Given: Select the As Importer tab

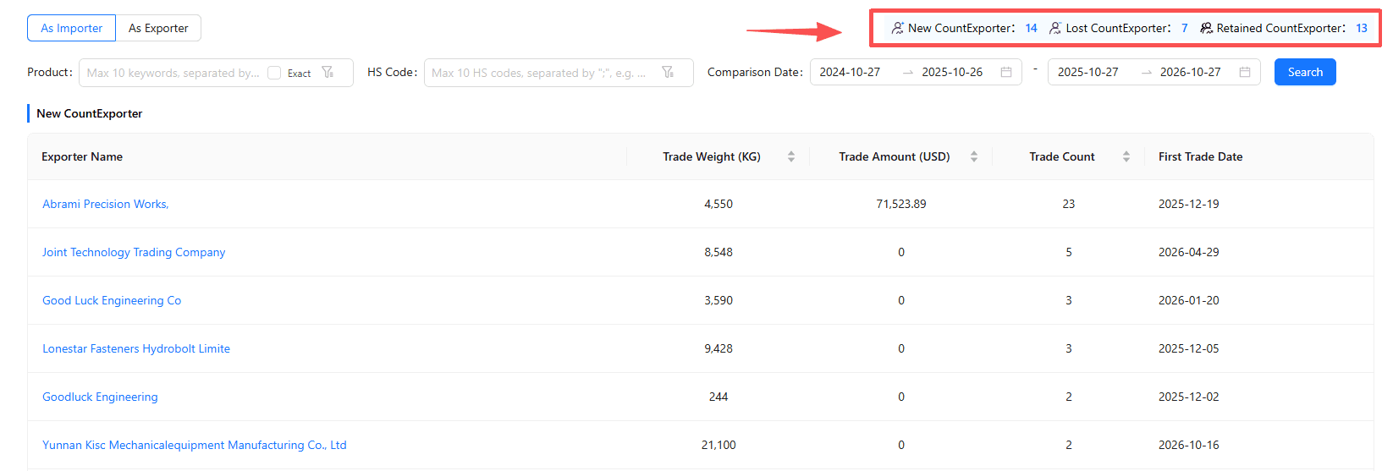Looking at the screenshot, I should [x=72, y=28].
